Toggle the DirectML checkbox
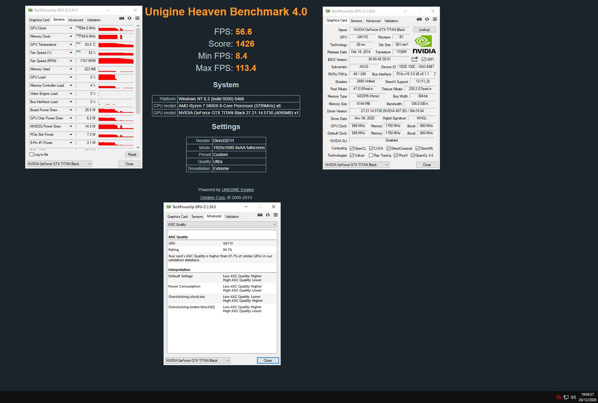The width and height of the screenshot is (598, 403). click(x=417, y=149)
